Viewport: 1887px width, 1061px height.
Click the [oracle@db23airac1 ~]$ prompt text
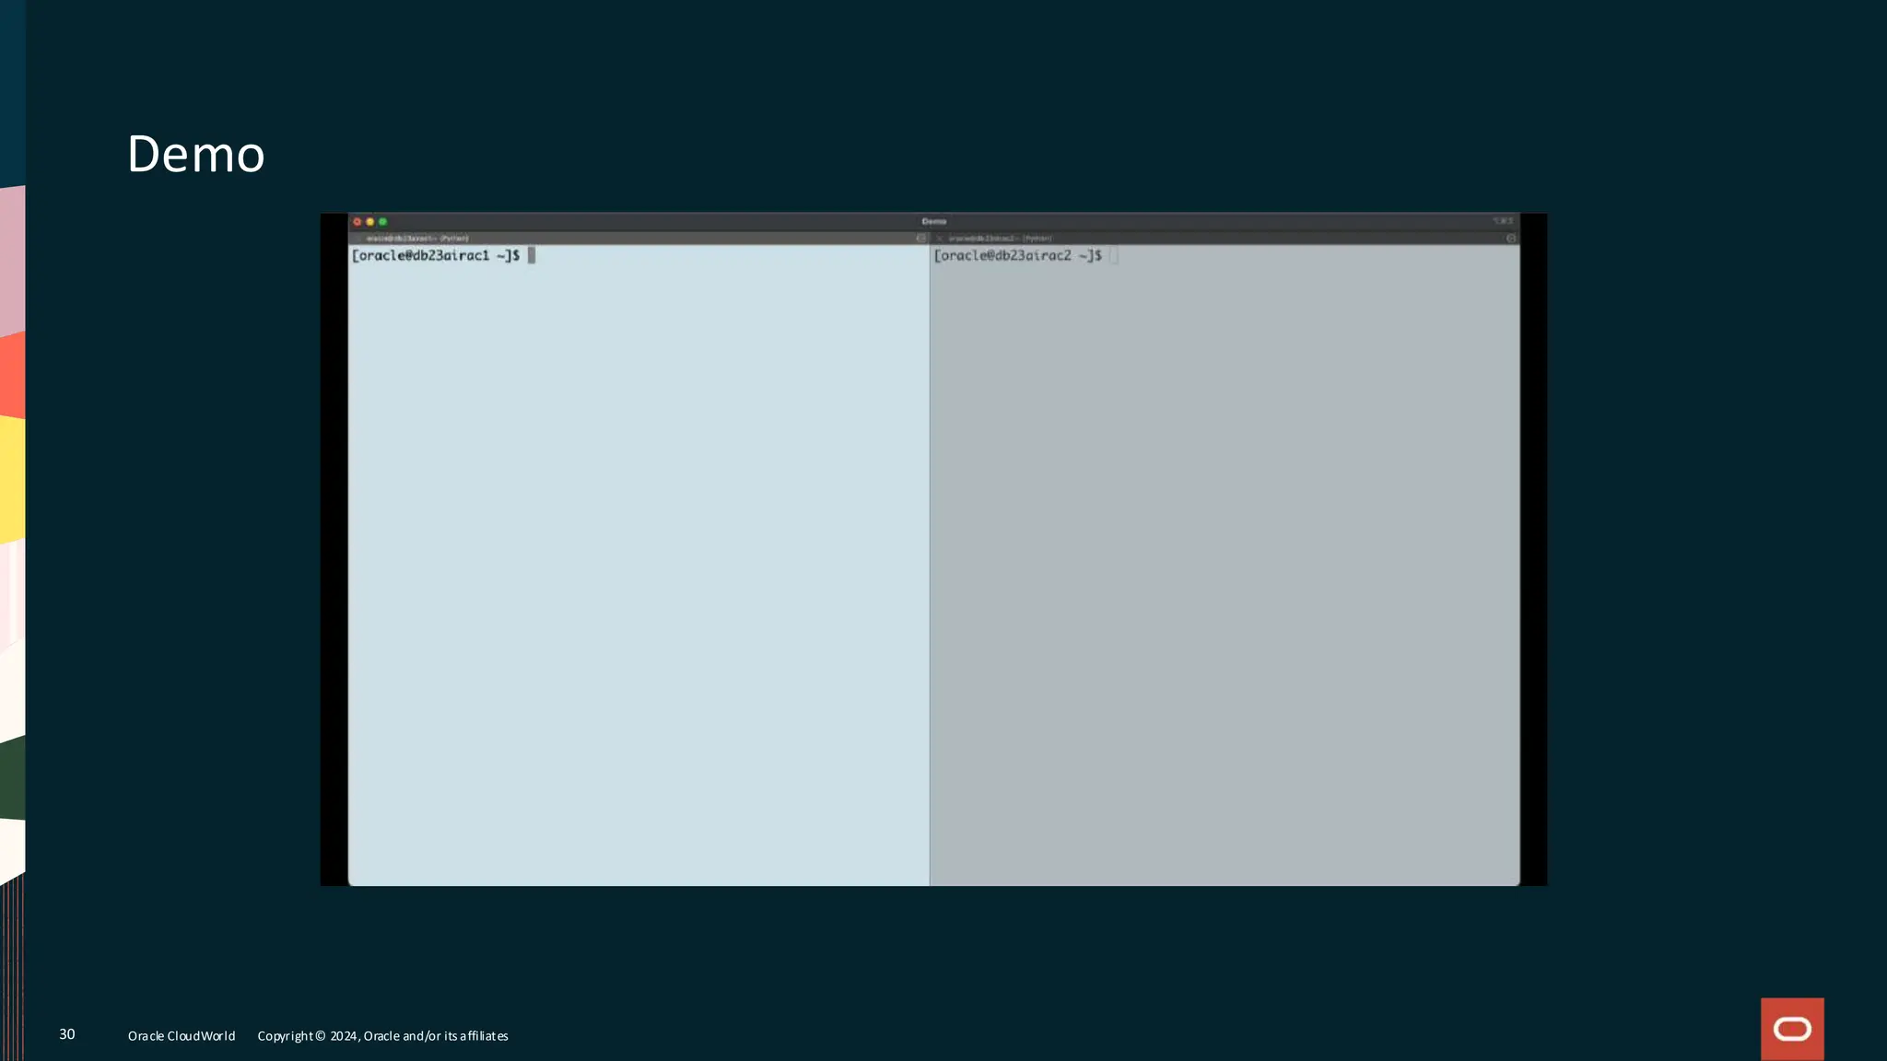[435, 256]
